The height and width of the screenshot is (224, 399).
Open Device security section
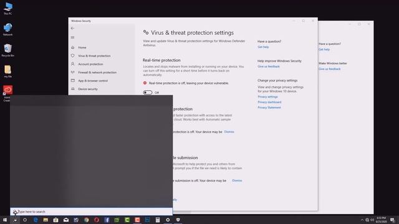pyautogui.click(x=88, y=89)
